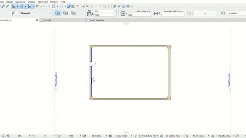This screenshot has height=138, width=246.
Task: Click the trace reference icon
Action: tap(54, 6)
